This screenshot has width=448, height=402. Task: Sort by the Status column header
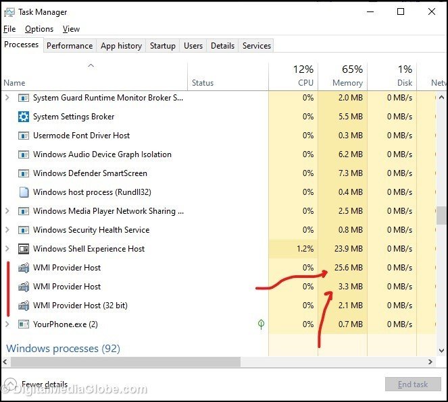pyautogui.click(x=228, y=76)
